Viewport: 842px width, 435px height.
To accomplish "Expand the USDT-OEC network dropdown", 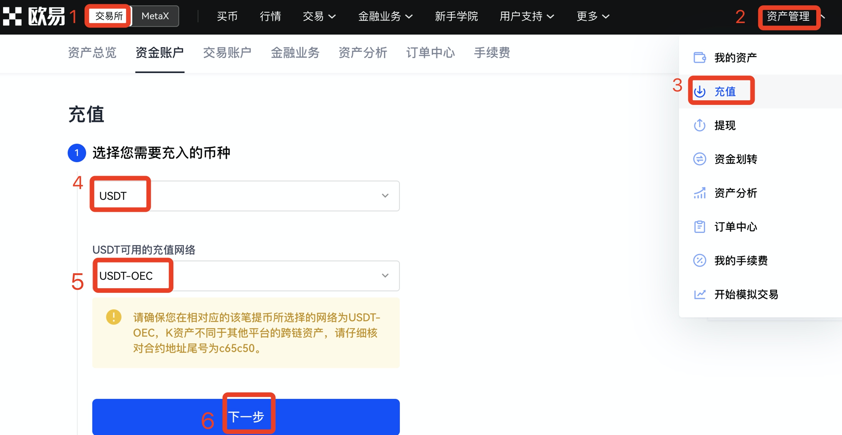I will pyautogui.click(x=246, y=276).
